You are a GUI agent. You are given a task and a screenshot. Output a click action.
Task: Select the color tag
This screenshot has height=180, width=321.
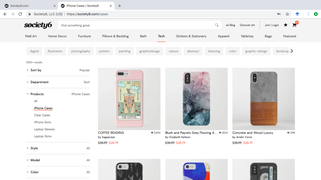coord(233,51)
